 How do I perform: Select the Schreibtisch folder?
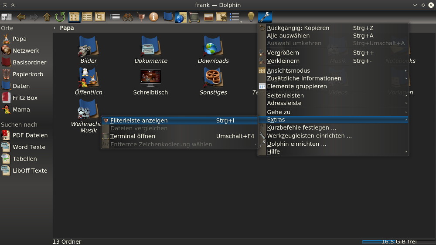[x=150, y=81]
